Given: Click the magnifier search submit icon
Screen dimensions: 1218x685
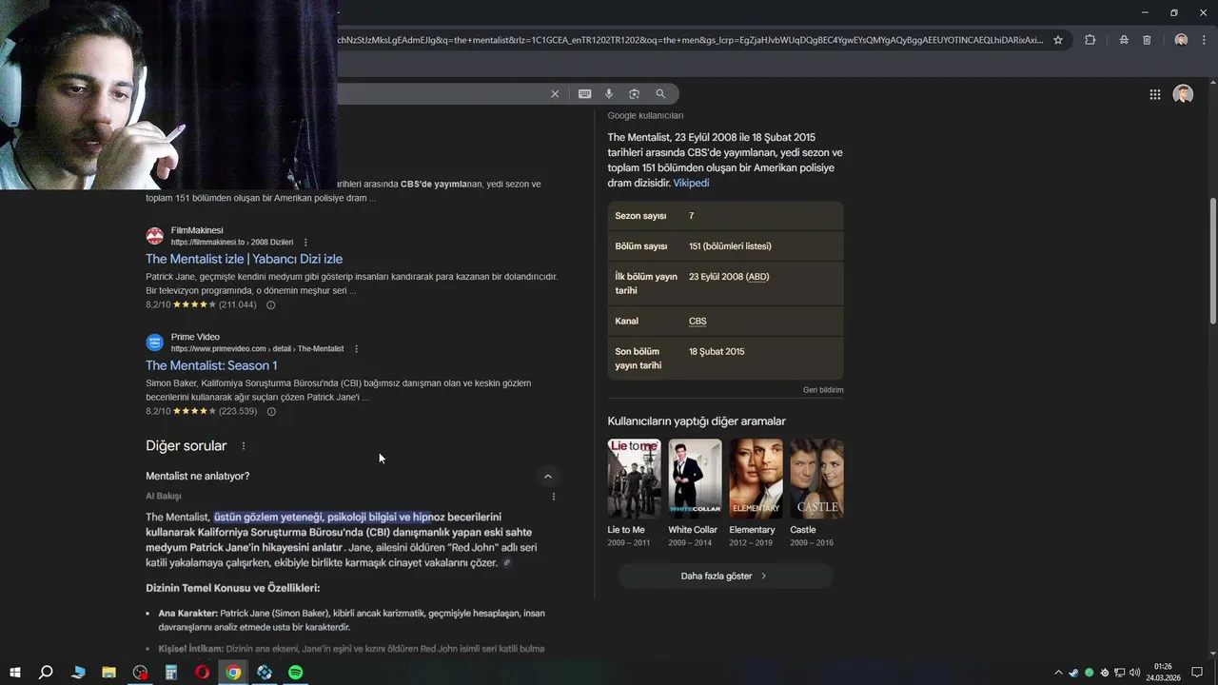Looking at the screenshot, I should click(x=660, y=94).
